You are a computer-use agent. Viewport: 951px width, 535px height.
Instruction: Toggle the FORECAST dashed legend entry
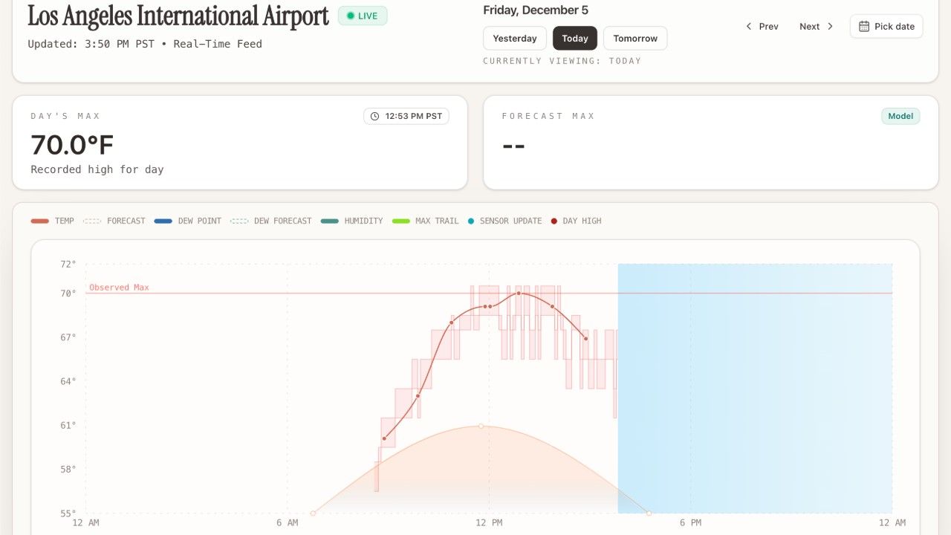pos(114,221)
